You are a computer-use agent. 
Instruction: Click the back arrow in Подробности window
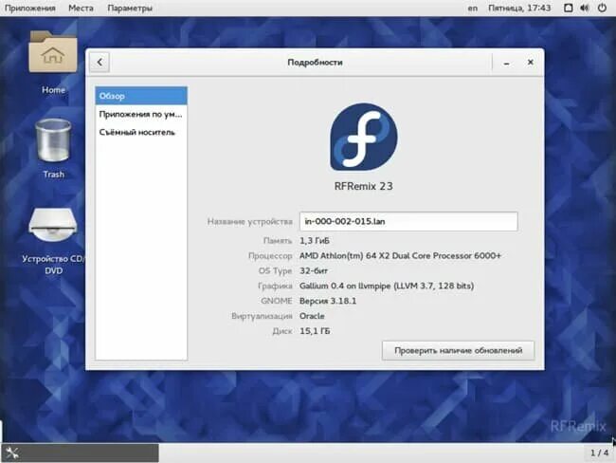[100, 63]
